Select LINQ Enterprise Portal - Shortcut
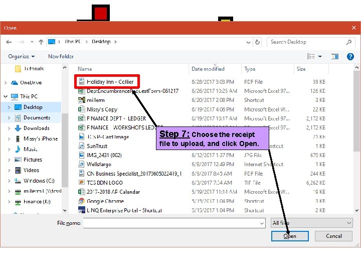Screen dimensions: 361x271 click(x=124, y=210)
